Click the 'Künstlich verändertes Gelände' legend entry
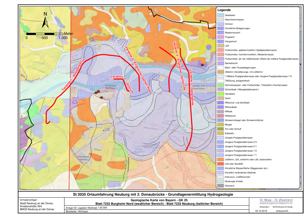 click(240, 173)
